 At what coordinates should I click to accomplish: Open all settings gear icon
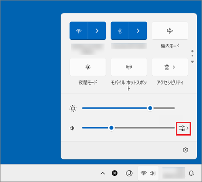[x=185, y=150]
